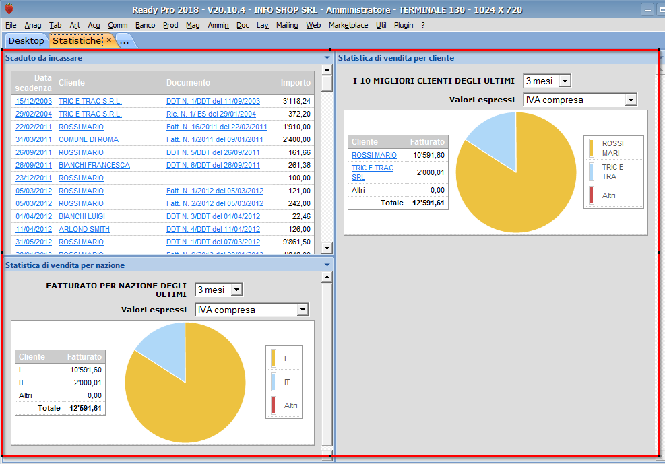665x464 pixels.
Task: Click the Importo column header
Action: [x=296, y=83]
